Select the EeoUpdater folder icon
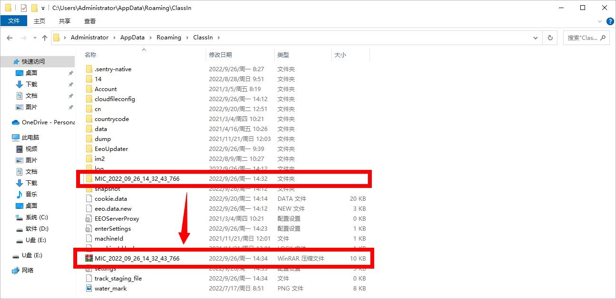This screenshot has height=299, width=616. pos(89,149)
